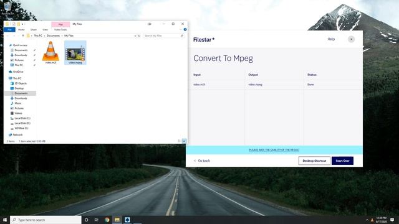Image resolution: width=399 pixels, height=224 pixels.
Task: Open the taskbar clock and date
Action: pyautogui.click(x=381, y=220)
